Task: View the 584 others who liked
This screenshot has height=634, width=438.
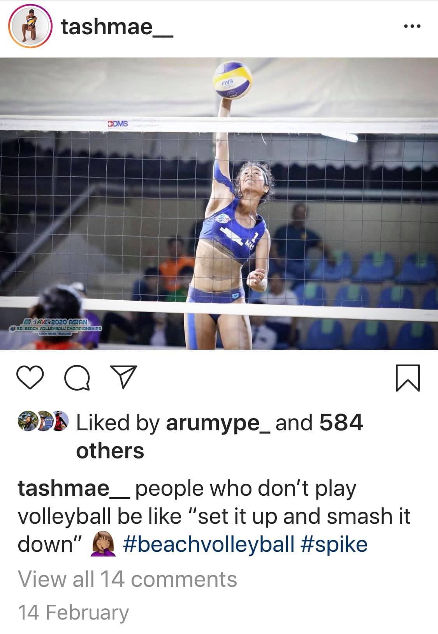Action: pyautogui.click(x=220, y=437)
